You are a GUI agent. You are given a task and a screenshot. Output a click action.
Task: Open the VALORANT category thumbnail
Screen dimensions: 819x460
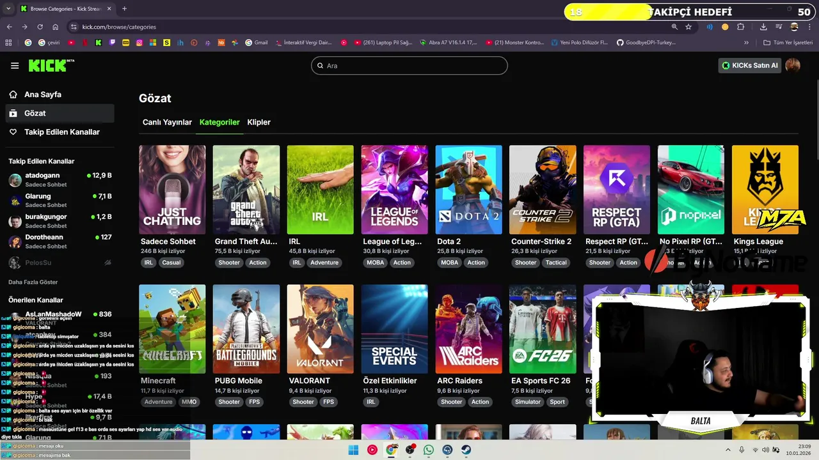tap(320, 329)
